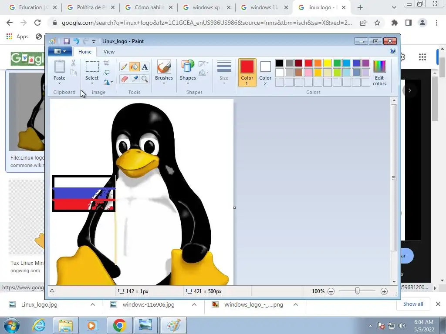
Task: Click the Resize icon in Image group
Action: [x=106, y=73]
